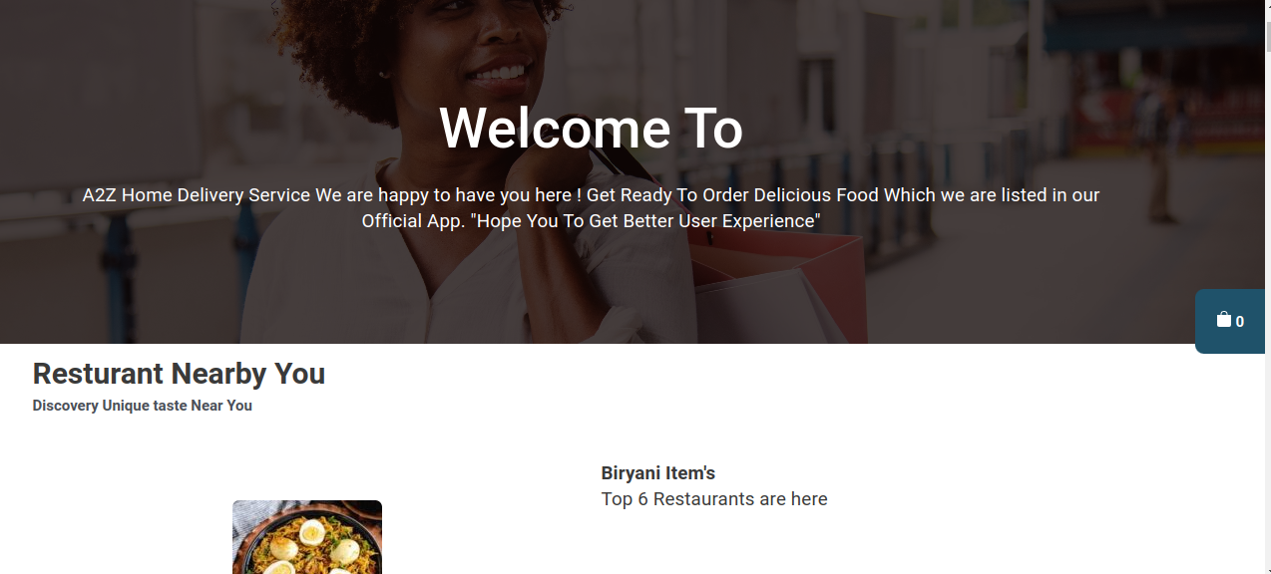This screenshot has height=574, width=1271.
Task: Click the scrollbar up arrow
Action: coord(1267,4)
